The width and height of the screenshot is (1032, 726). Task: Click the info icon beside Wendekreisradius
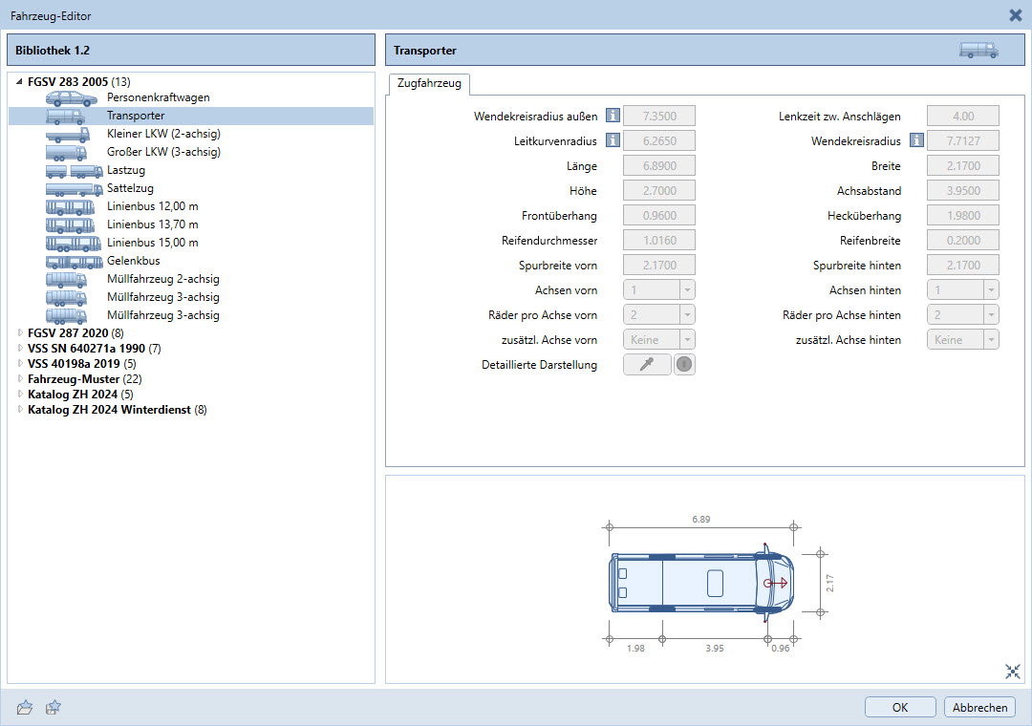click(916, 141)
